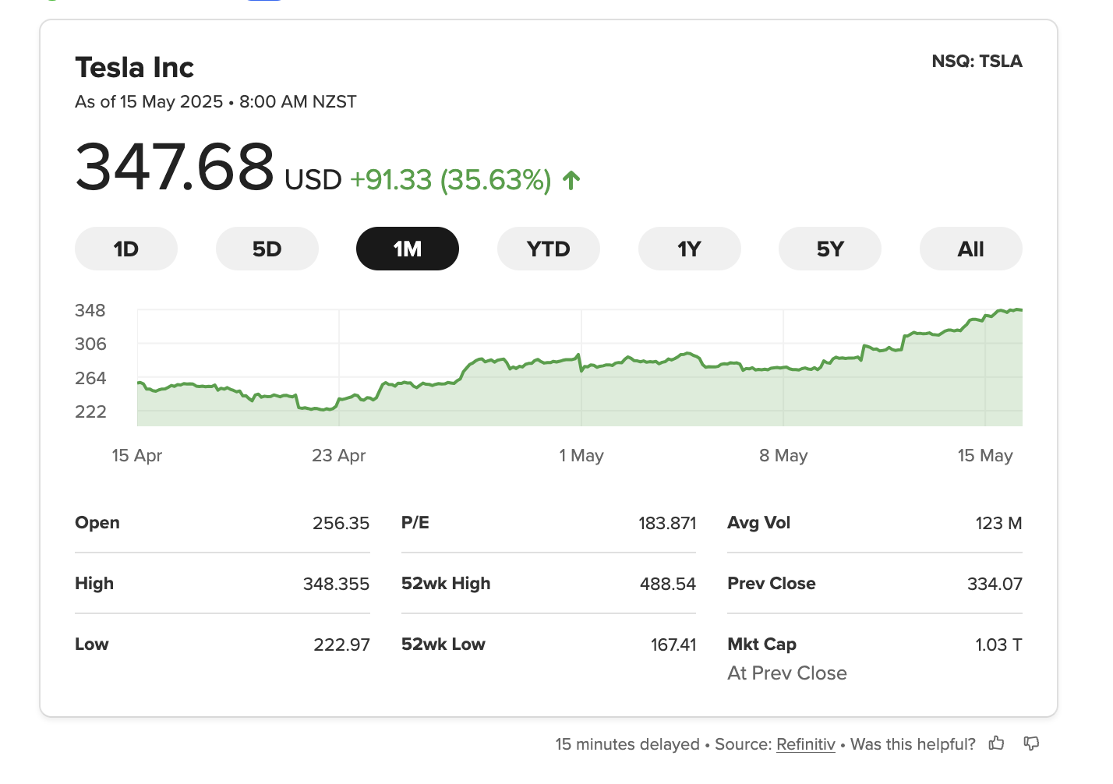Click the 52wk High label
1113x784 pixels.
[x=446, y=584]
